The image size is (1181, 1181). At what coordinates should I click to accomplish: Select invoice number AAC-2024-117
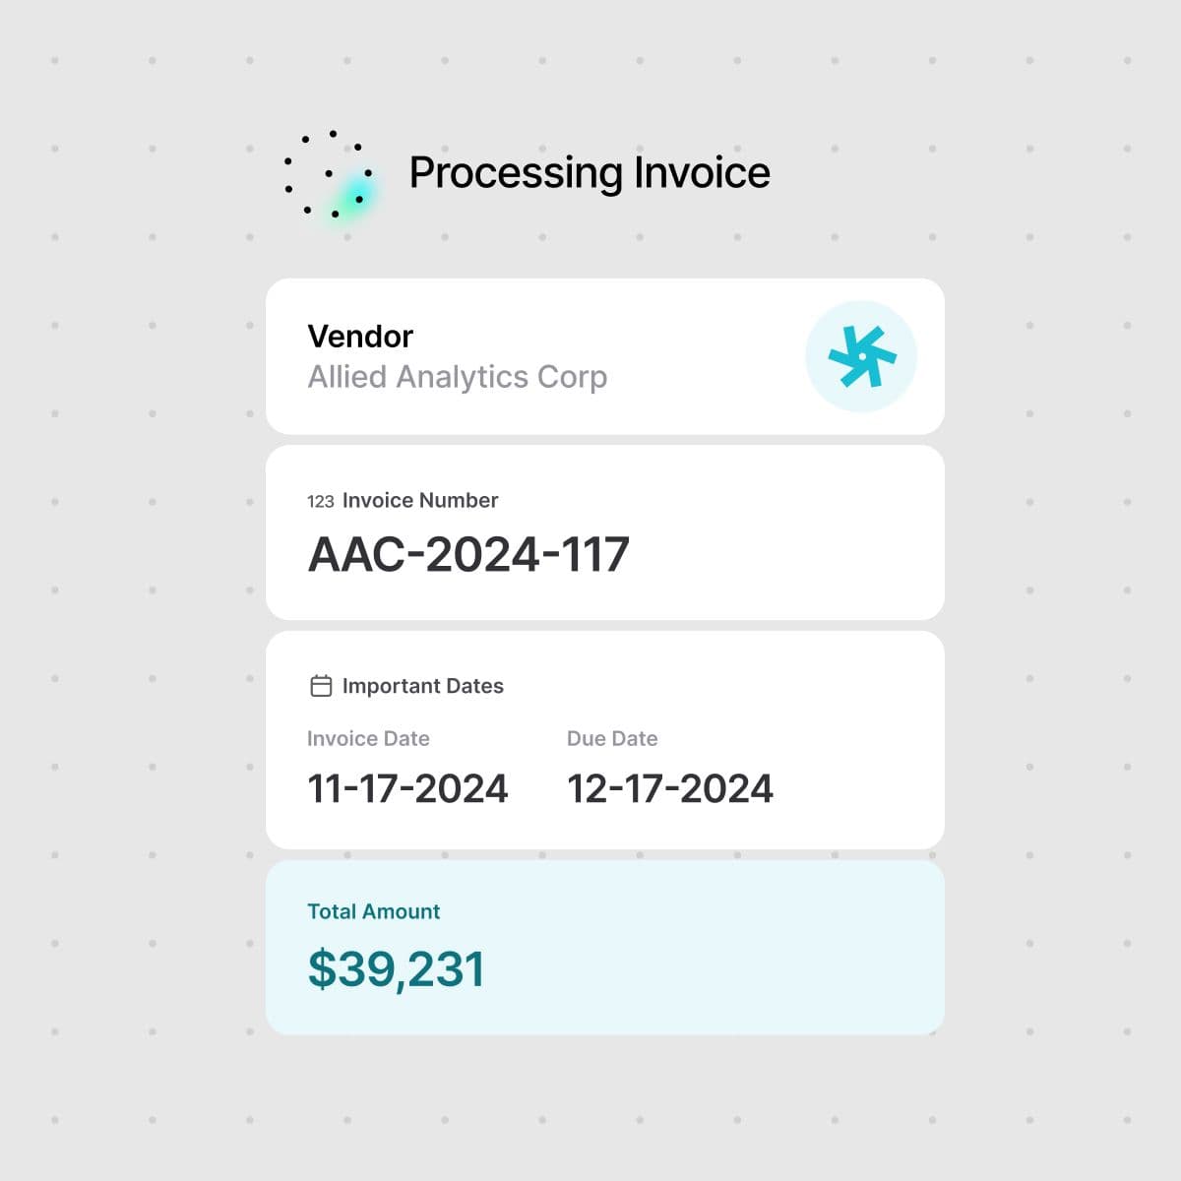(468, 554)
